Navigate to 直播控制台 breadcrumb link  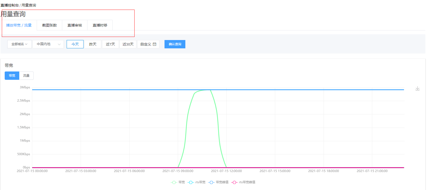click(x=10, y=5)
